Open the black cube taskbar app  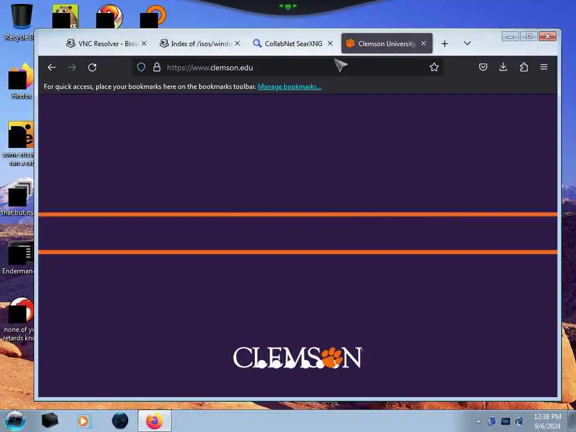pos(50,421)
